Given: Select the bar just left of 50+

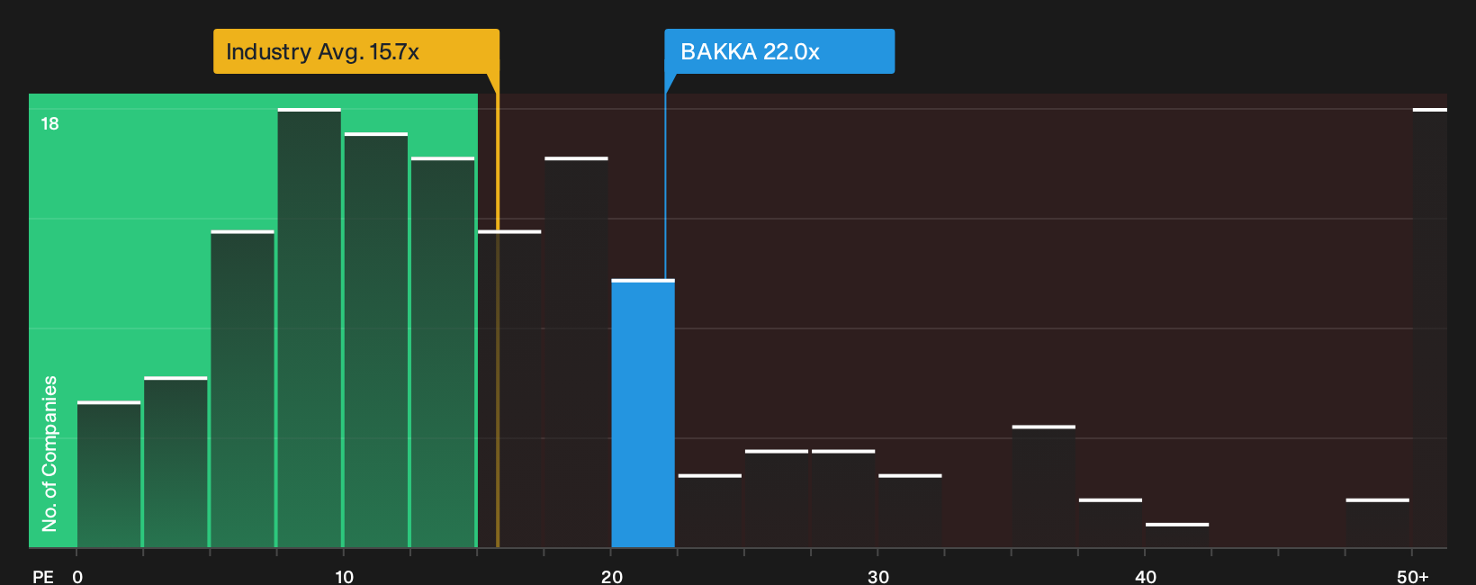Looking at the screenshot, I should pos(1377,524).
